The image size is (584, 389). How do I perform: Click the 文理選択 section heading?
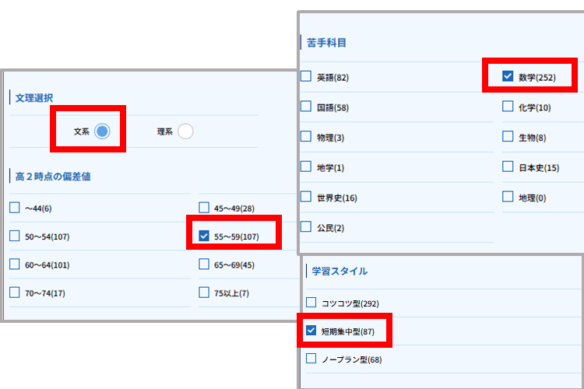coord(34,98)
